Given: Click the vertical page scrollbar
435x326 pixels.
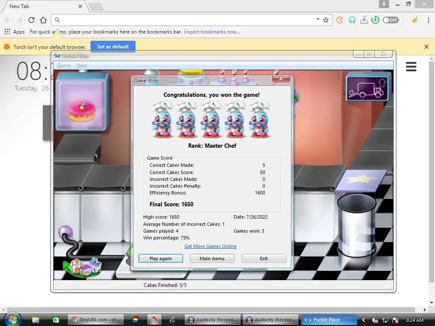Looking at the screenshot, I should pos(432,172).
